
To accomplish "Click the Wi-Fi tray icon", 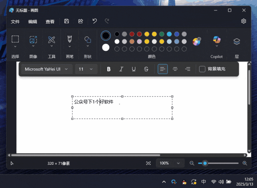I will click(214, 182).
